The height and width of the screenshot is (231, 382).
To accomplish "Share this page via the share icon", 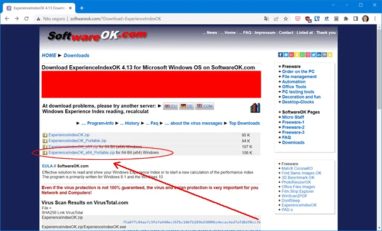I will 276,19.
